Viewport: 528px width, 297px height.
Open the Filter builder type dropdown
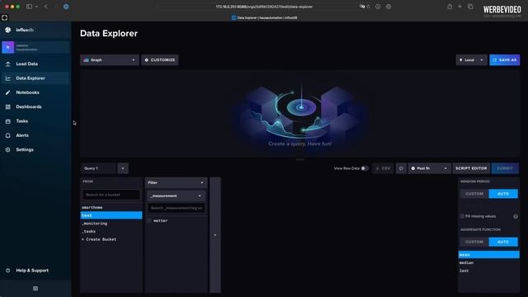[x=176, y=182]
